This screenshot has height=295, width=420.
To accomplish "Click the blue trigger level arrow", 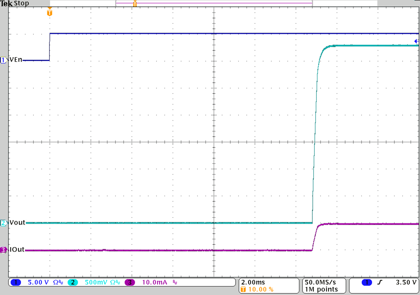I will [417, 41].
